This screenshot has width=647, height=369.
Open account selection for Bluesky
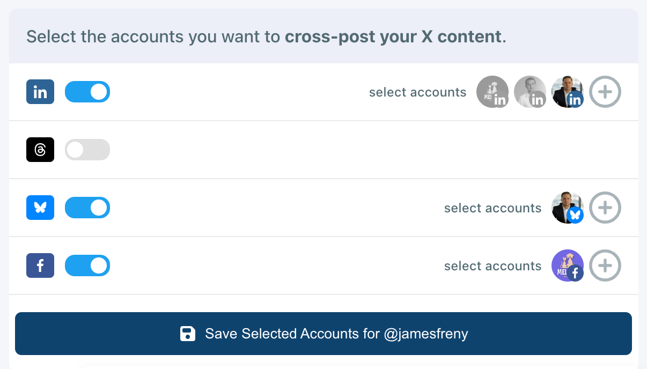(x=492, y=208)
